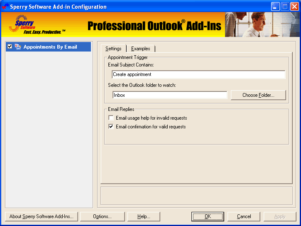Confirm settings with the OK button

point(208,216)
